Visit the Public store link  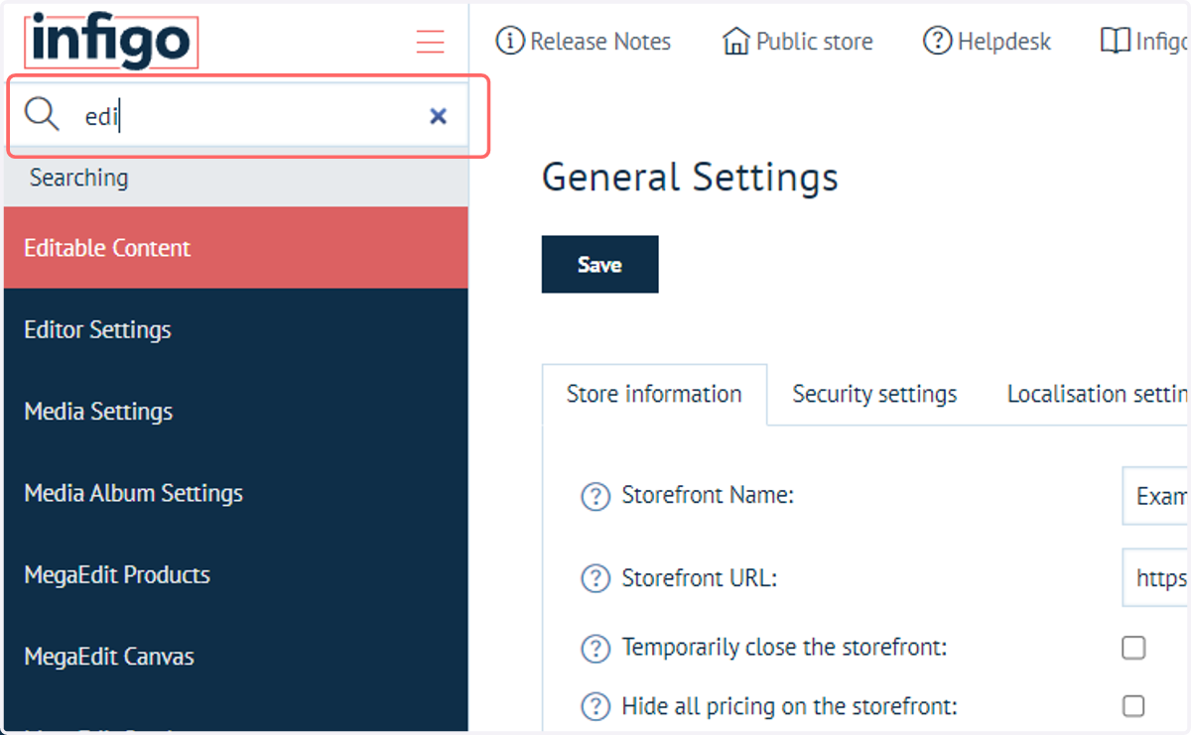coord(798,42)
